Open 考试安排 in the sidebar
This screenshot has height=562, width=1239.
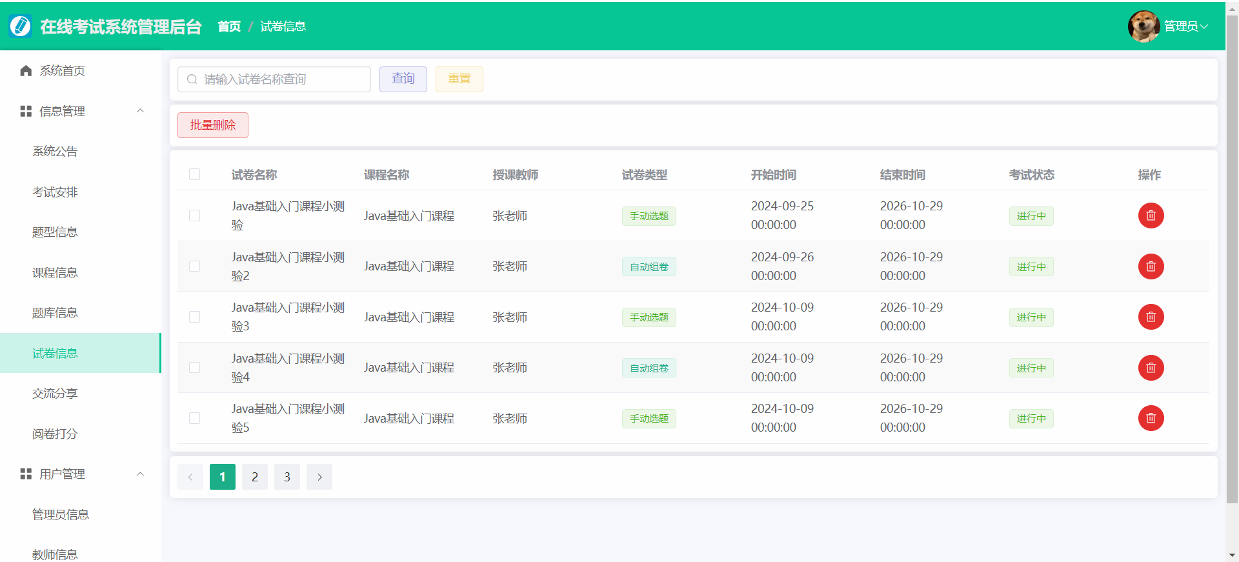80,192
